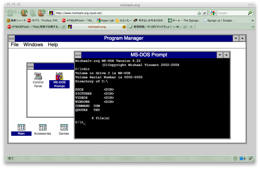This screenshot has width=260, height=169.
Task: Minimize the MS-DOS Prompt window
Action: click(x=220, y=55)
